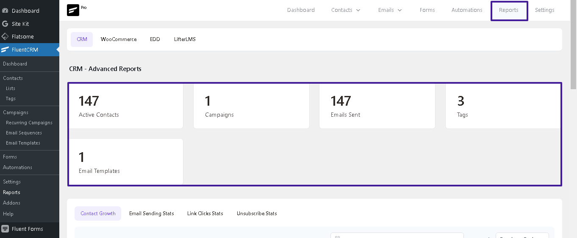Click the Site Kit Google icon

tap(5, 24)
